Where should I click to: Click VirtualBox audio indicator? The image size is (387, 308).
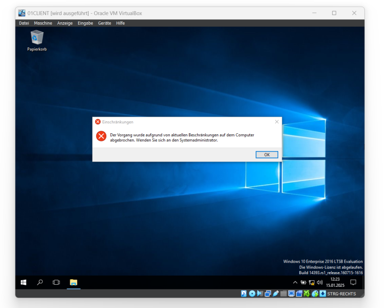260,294
